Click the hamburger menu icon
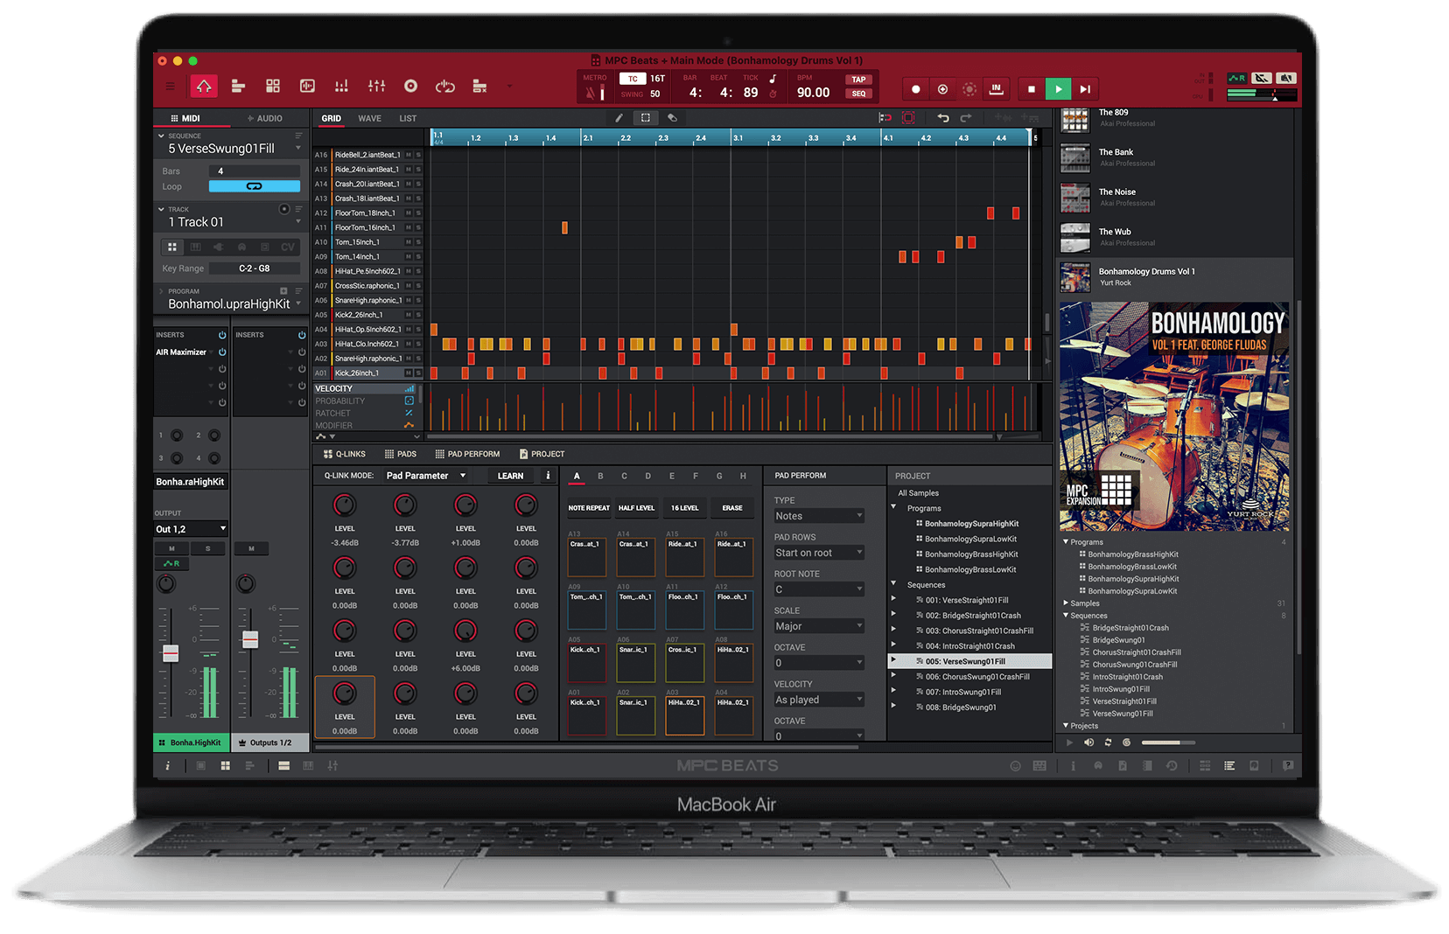The height and width of the screenshot is (934, 1449). click(171, 86)
